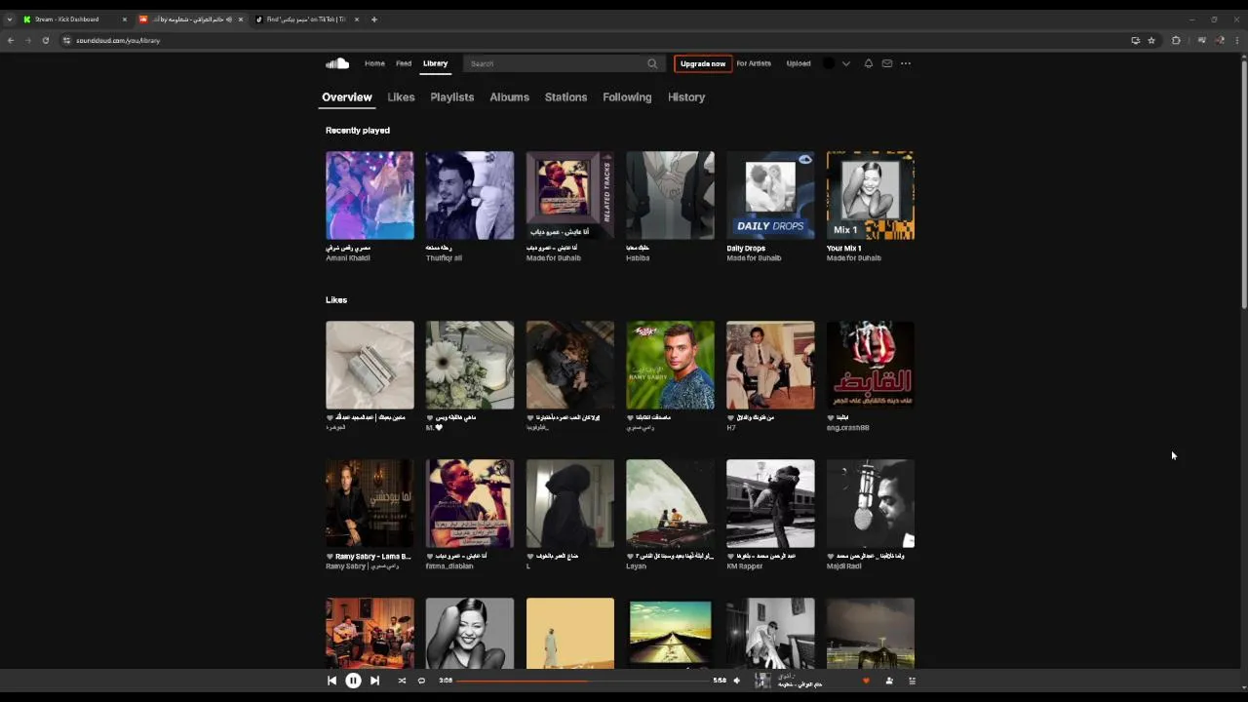Close the Kick Dashboard tab
The height and width of the screenshot is (702, 1248).
pos(124,19)
